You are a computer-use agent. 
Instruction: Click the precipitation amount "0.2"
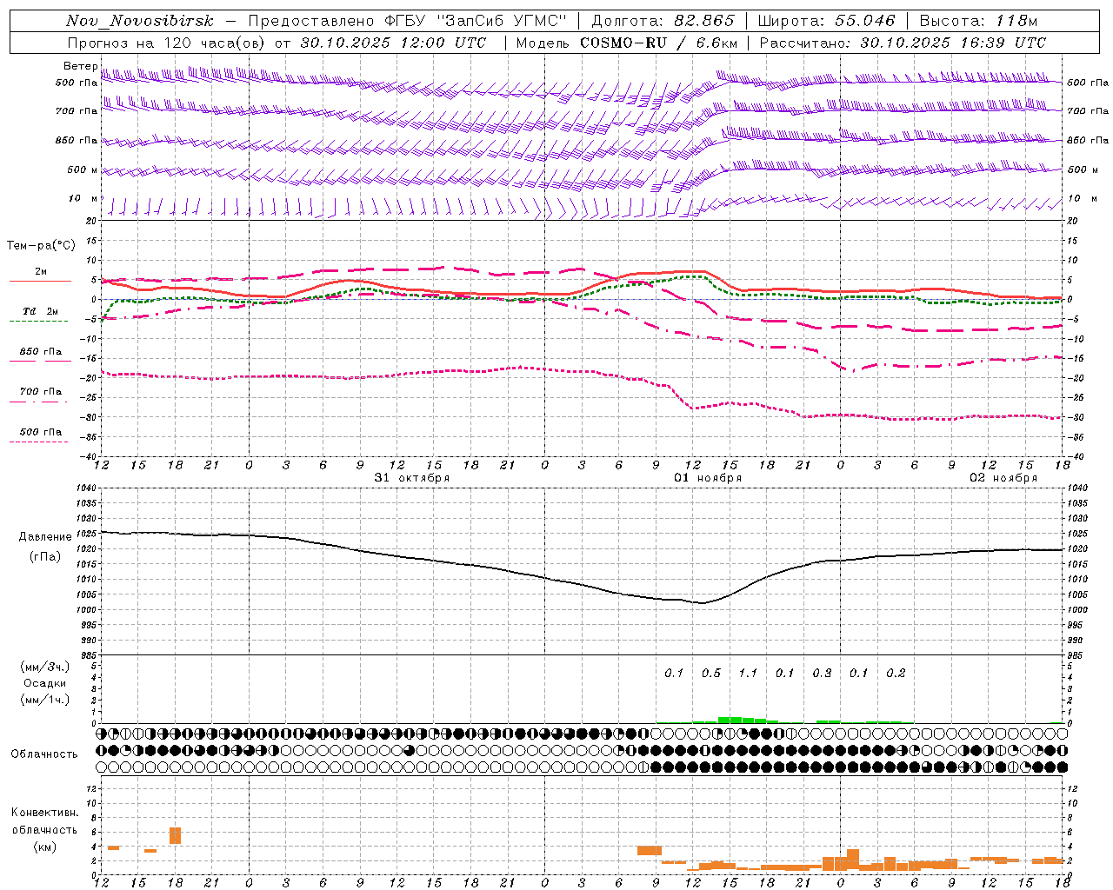point(896,673)
